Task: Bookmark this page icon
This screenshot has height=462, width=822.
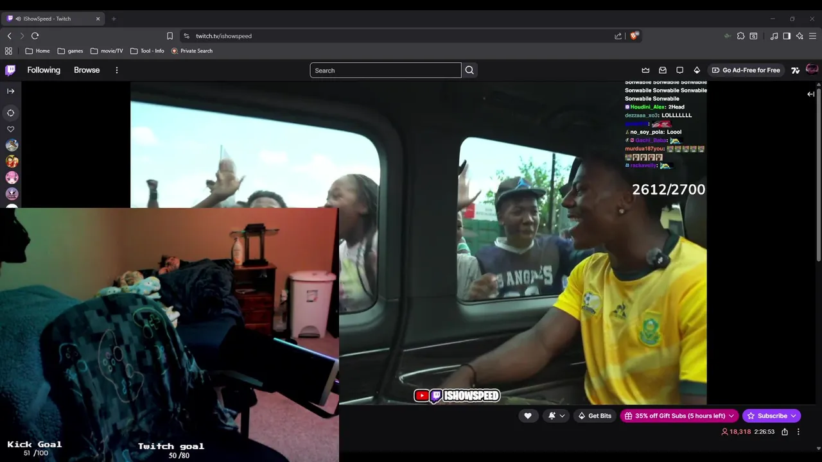Action: coord(170,36)
